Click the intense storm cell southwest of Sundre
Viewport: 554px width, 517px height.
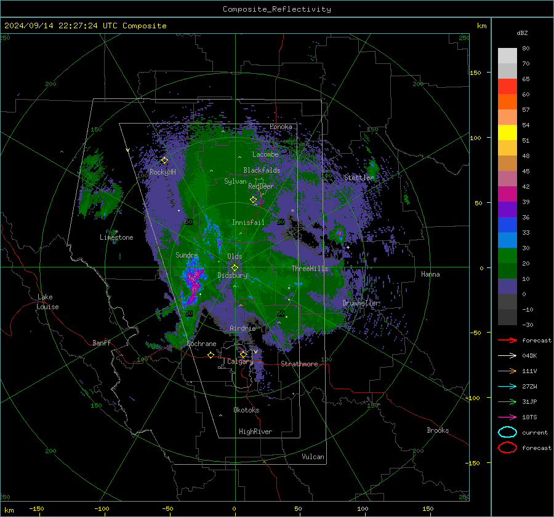pyautogui.click(x=193, y=282)
